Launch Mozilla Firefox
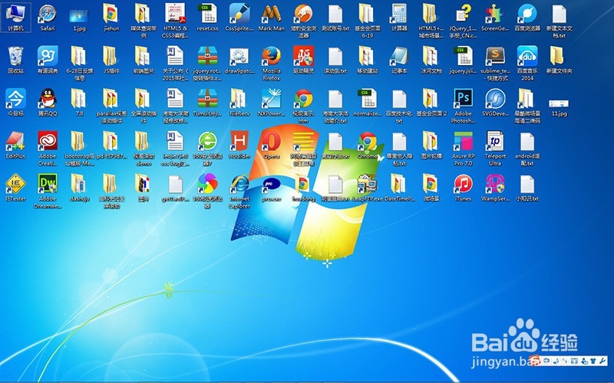614x383 pixels. point(272,64)
